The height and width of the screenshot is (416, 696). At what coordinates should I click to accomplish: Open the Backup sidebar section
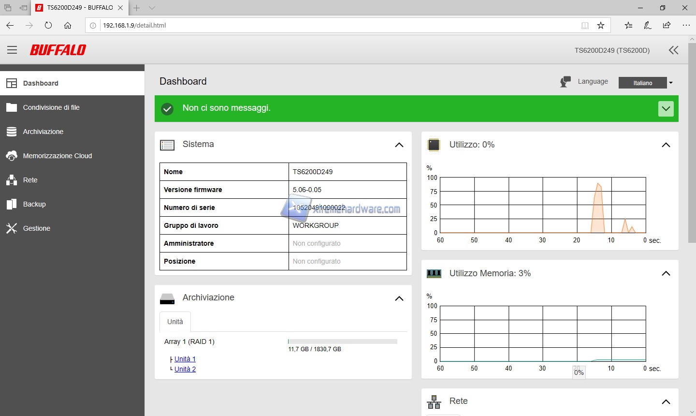pyautogui.click(x=34, y=204)
